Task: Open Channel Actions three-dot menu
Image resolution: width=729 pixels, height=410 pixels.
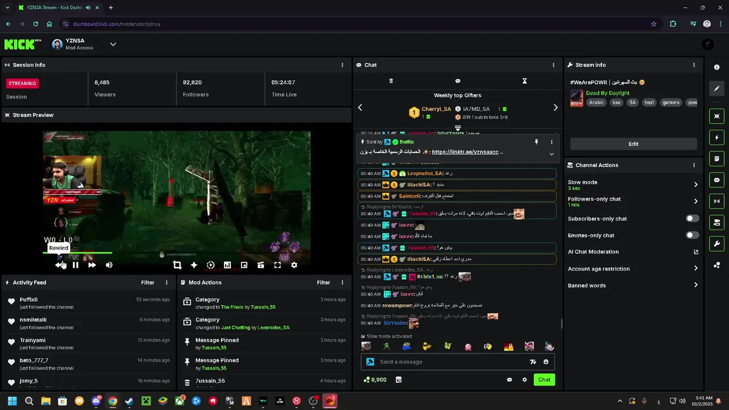Action: pyautogui.click(x=694, y=165)
